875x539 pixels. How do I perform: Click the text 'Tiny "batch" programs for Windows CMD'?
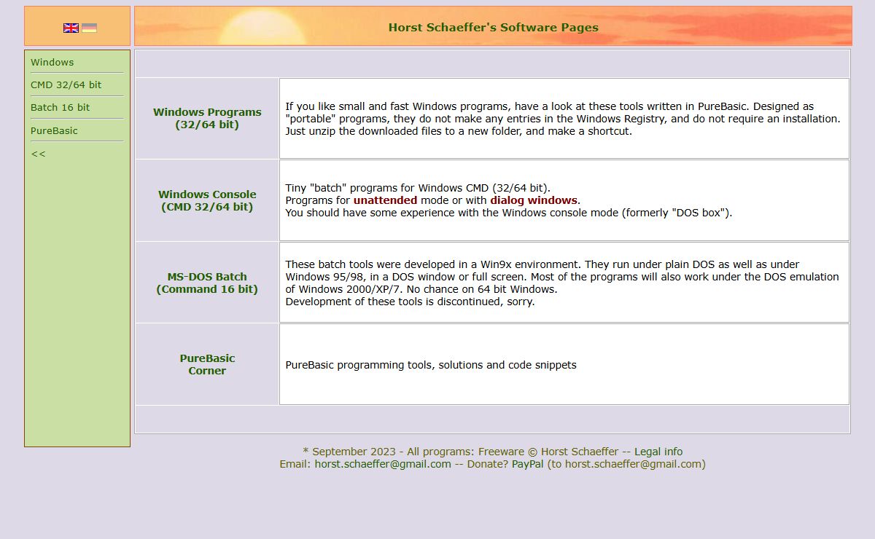[386, 188]
